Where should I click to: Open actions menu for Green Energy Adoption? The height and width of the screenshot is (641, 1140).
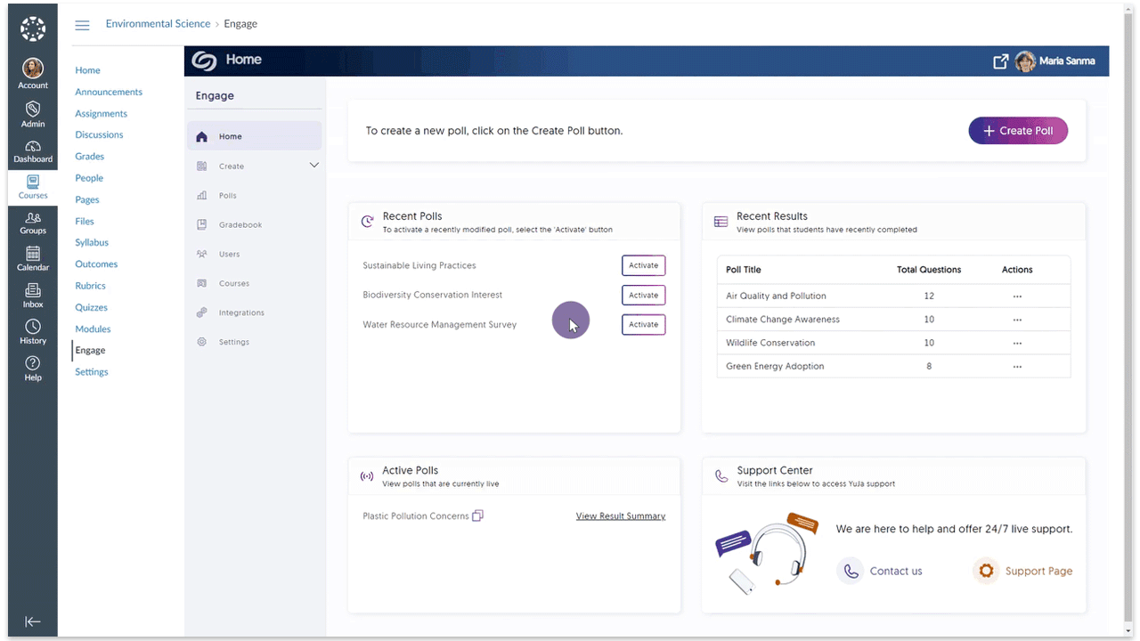tap(1017, 367)
